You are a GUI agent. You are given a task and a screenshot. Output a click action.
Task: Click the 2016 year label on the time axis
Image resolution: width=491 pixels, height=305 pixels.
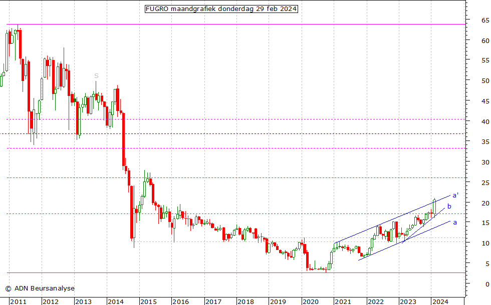tap(181, 301)
